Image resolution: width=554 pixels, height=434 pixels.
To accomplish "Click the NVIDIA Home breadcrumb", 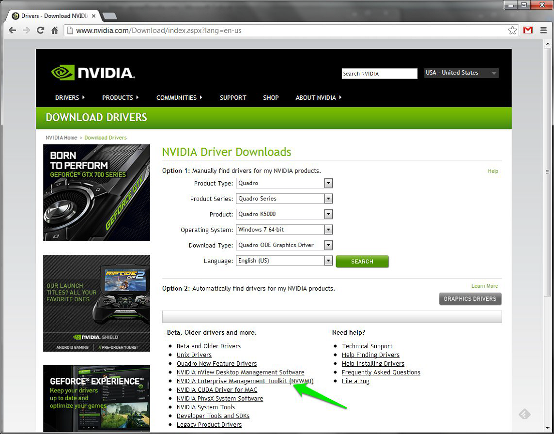I will click(x=61, y=138).
